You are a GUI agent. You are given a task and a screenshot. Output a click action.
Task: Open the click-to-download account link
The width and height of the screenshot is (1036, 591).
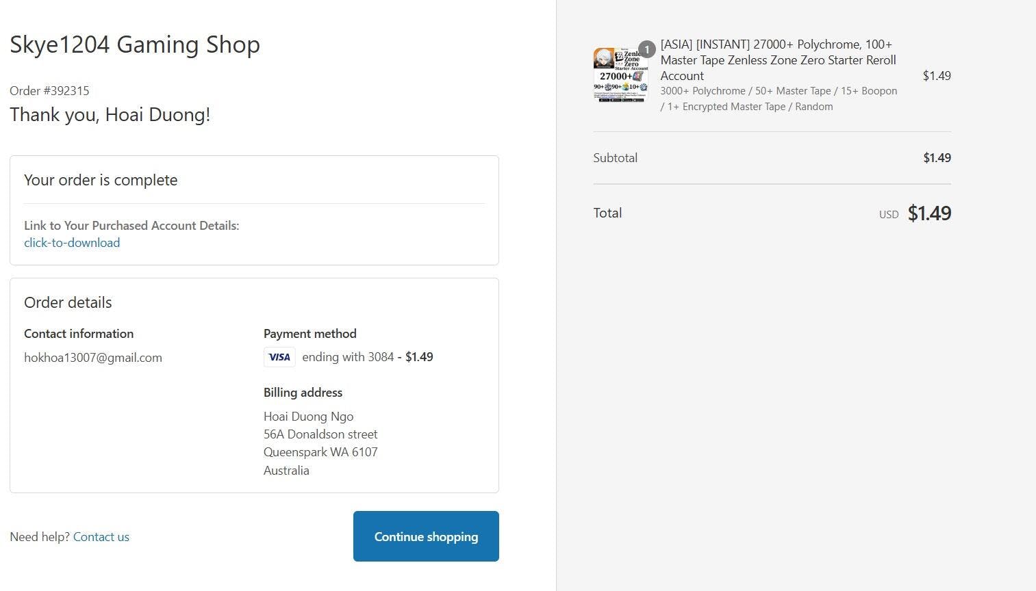pos(72,243)
